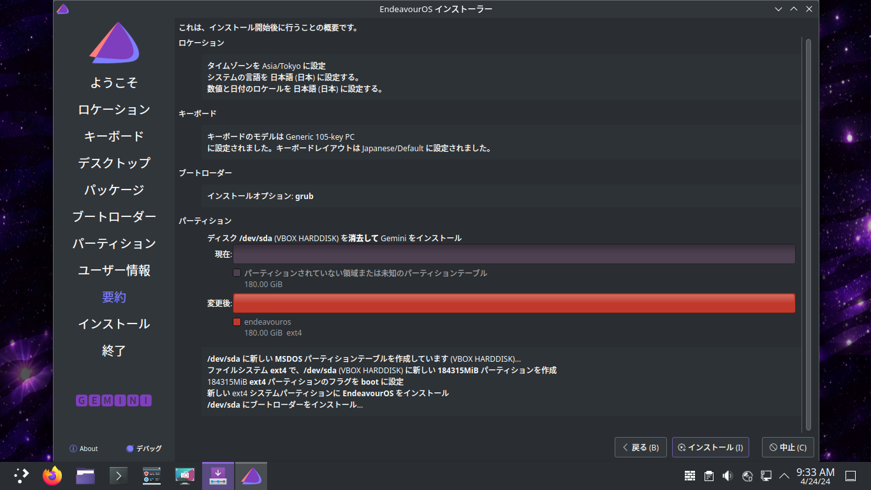This screenshot has height=490, width=871.
Task: Select the ロケーション step in sidebar
Action: click(x=114, y=110)
